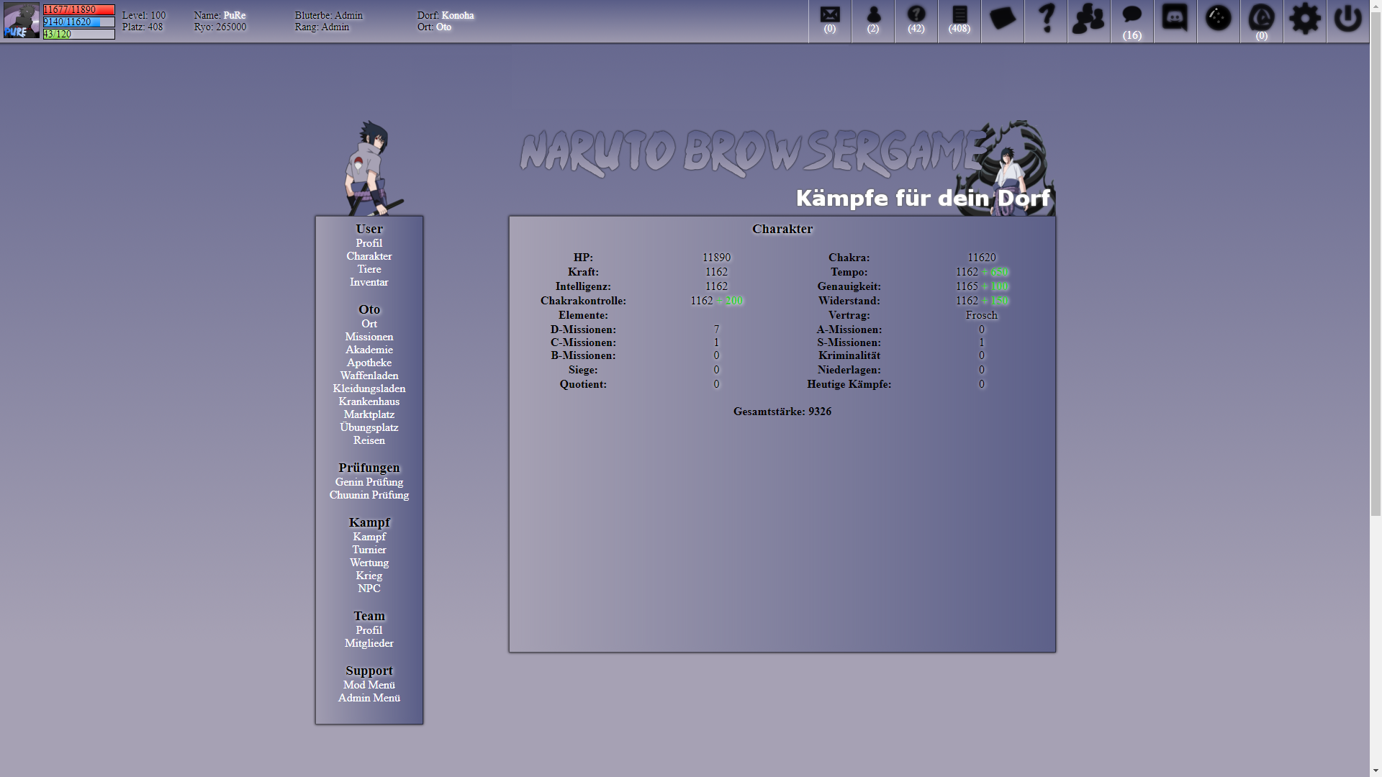The height and width of the screenshot is (777, 1382).
Task: Open Missionen in Oto menu
Action: click(x=369, y=337)
